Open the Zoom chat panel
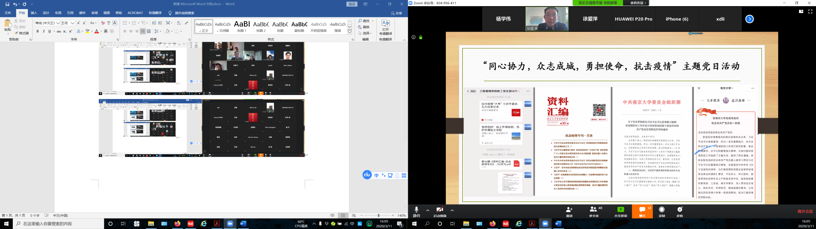The image size is (816, 229). click(x=642, y=211)
